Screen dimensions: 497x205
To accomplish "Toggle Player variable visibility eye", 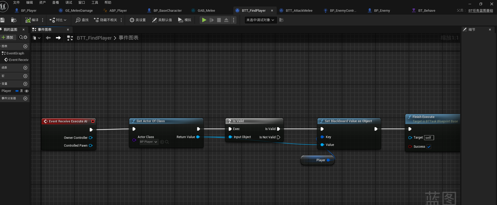I will pos(27,91).
